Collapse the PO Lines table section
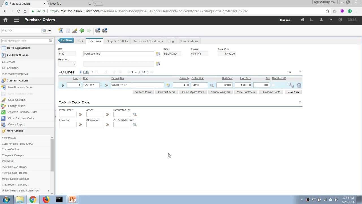The width and height of the screenshot is (362, 204). point(300,72)
